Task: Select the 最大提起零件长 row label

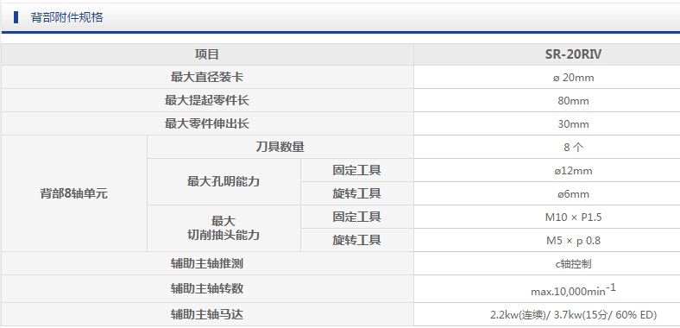Action: (207, 101)
